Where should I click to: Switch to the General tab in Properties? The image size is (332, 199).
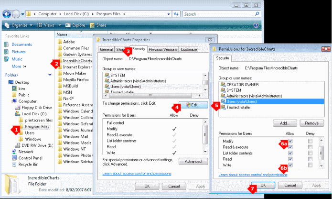(107, 49)
